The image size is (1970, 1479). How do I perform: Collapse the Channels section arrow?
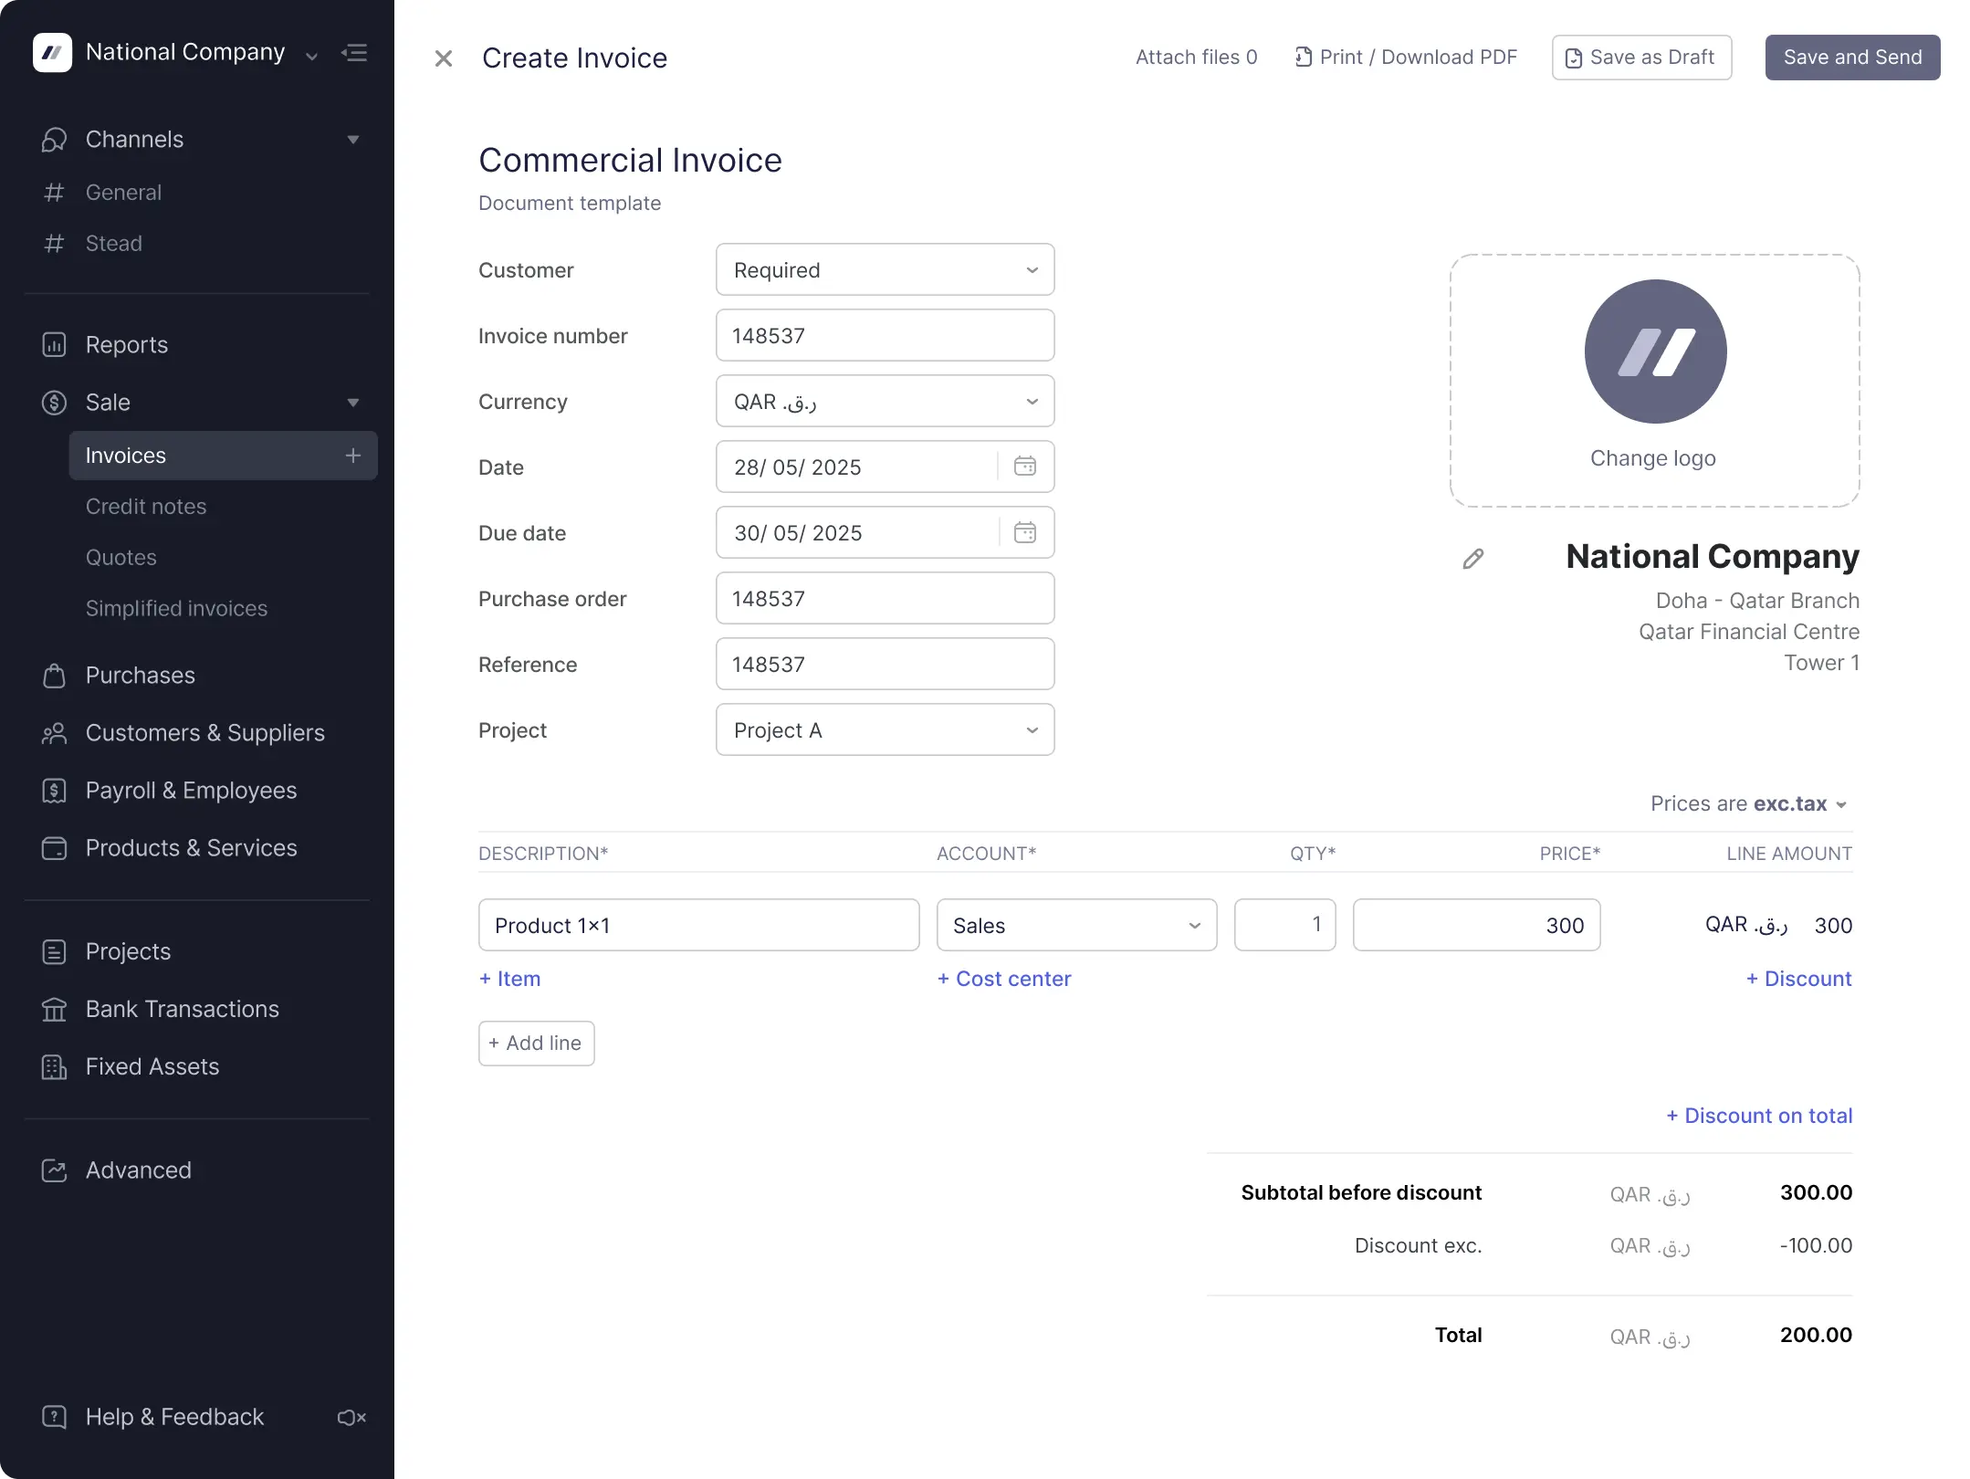353,140
